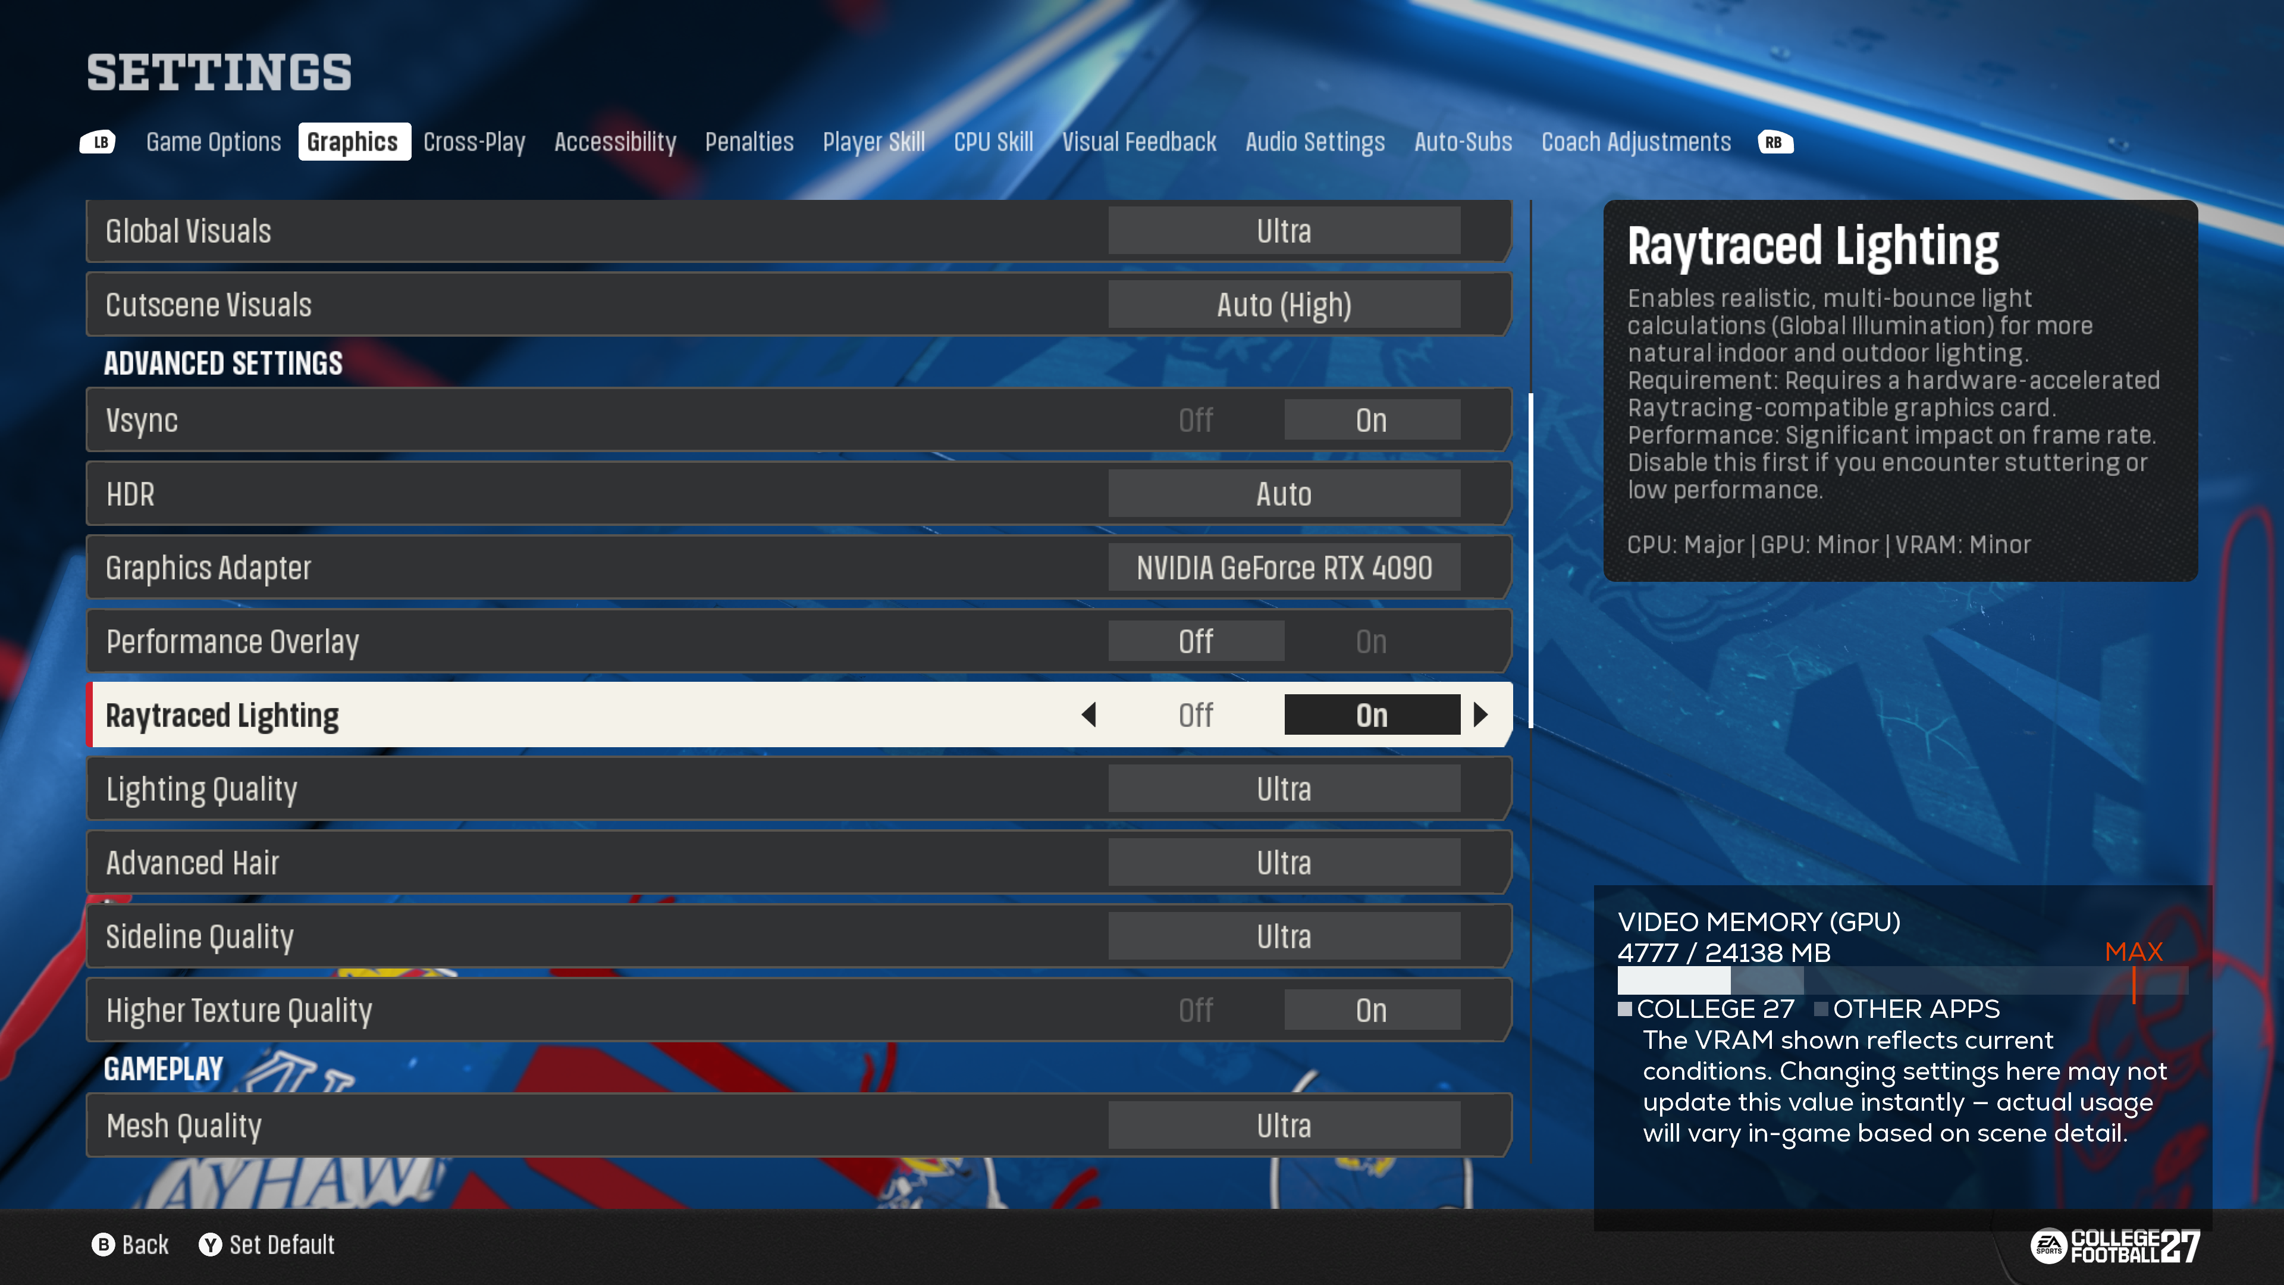Go to the Penalties tab
The width and height of the screenshot is (2284, 1285).
click(x=749, y=142)
